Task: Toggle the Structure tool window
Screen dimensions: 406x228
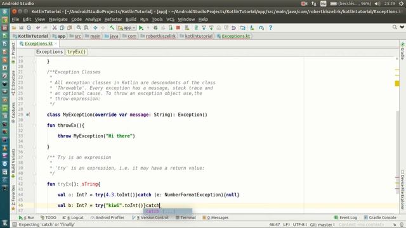Action: [x=13, y=83]
